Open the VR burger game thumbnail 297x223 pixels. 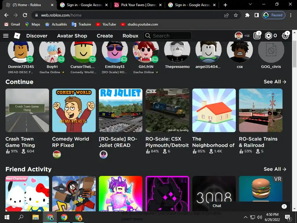coord(261,189)
